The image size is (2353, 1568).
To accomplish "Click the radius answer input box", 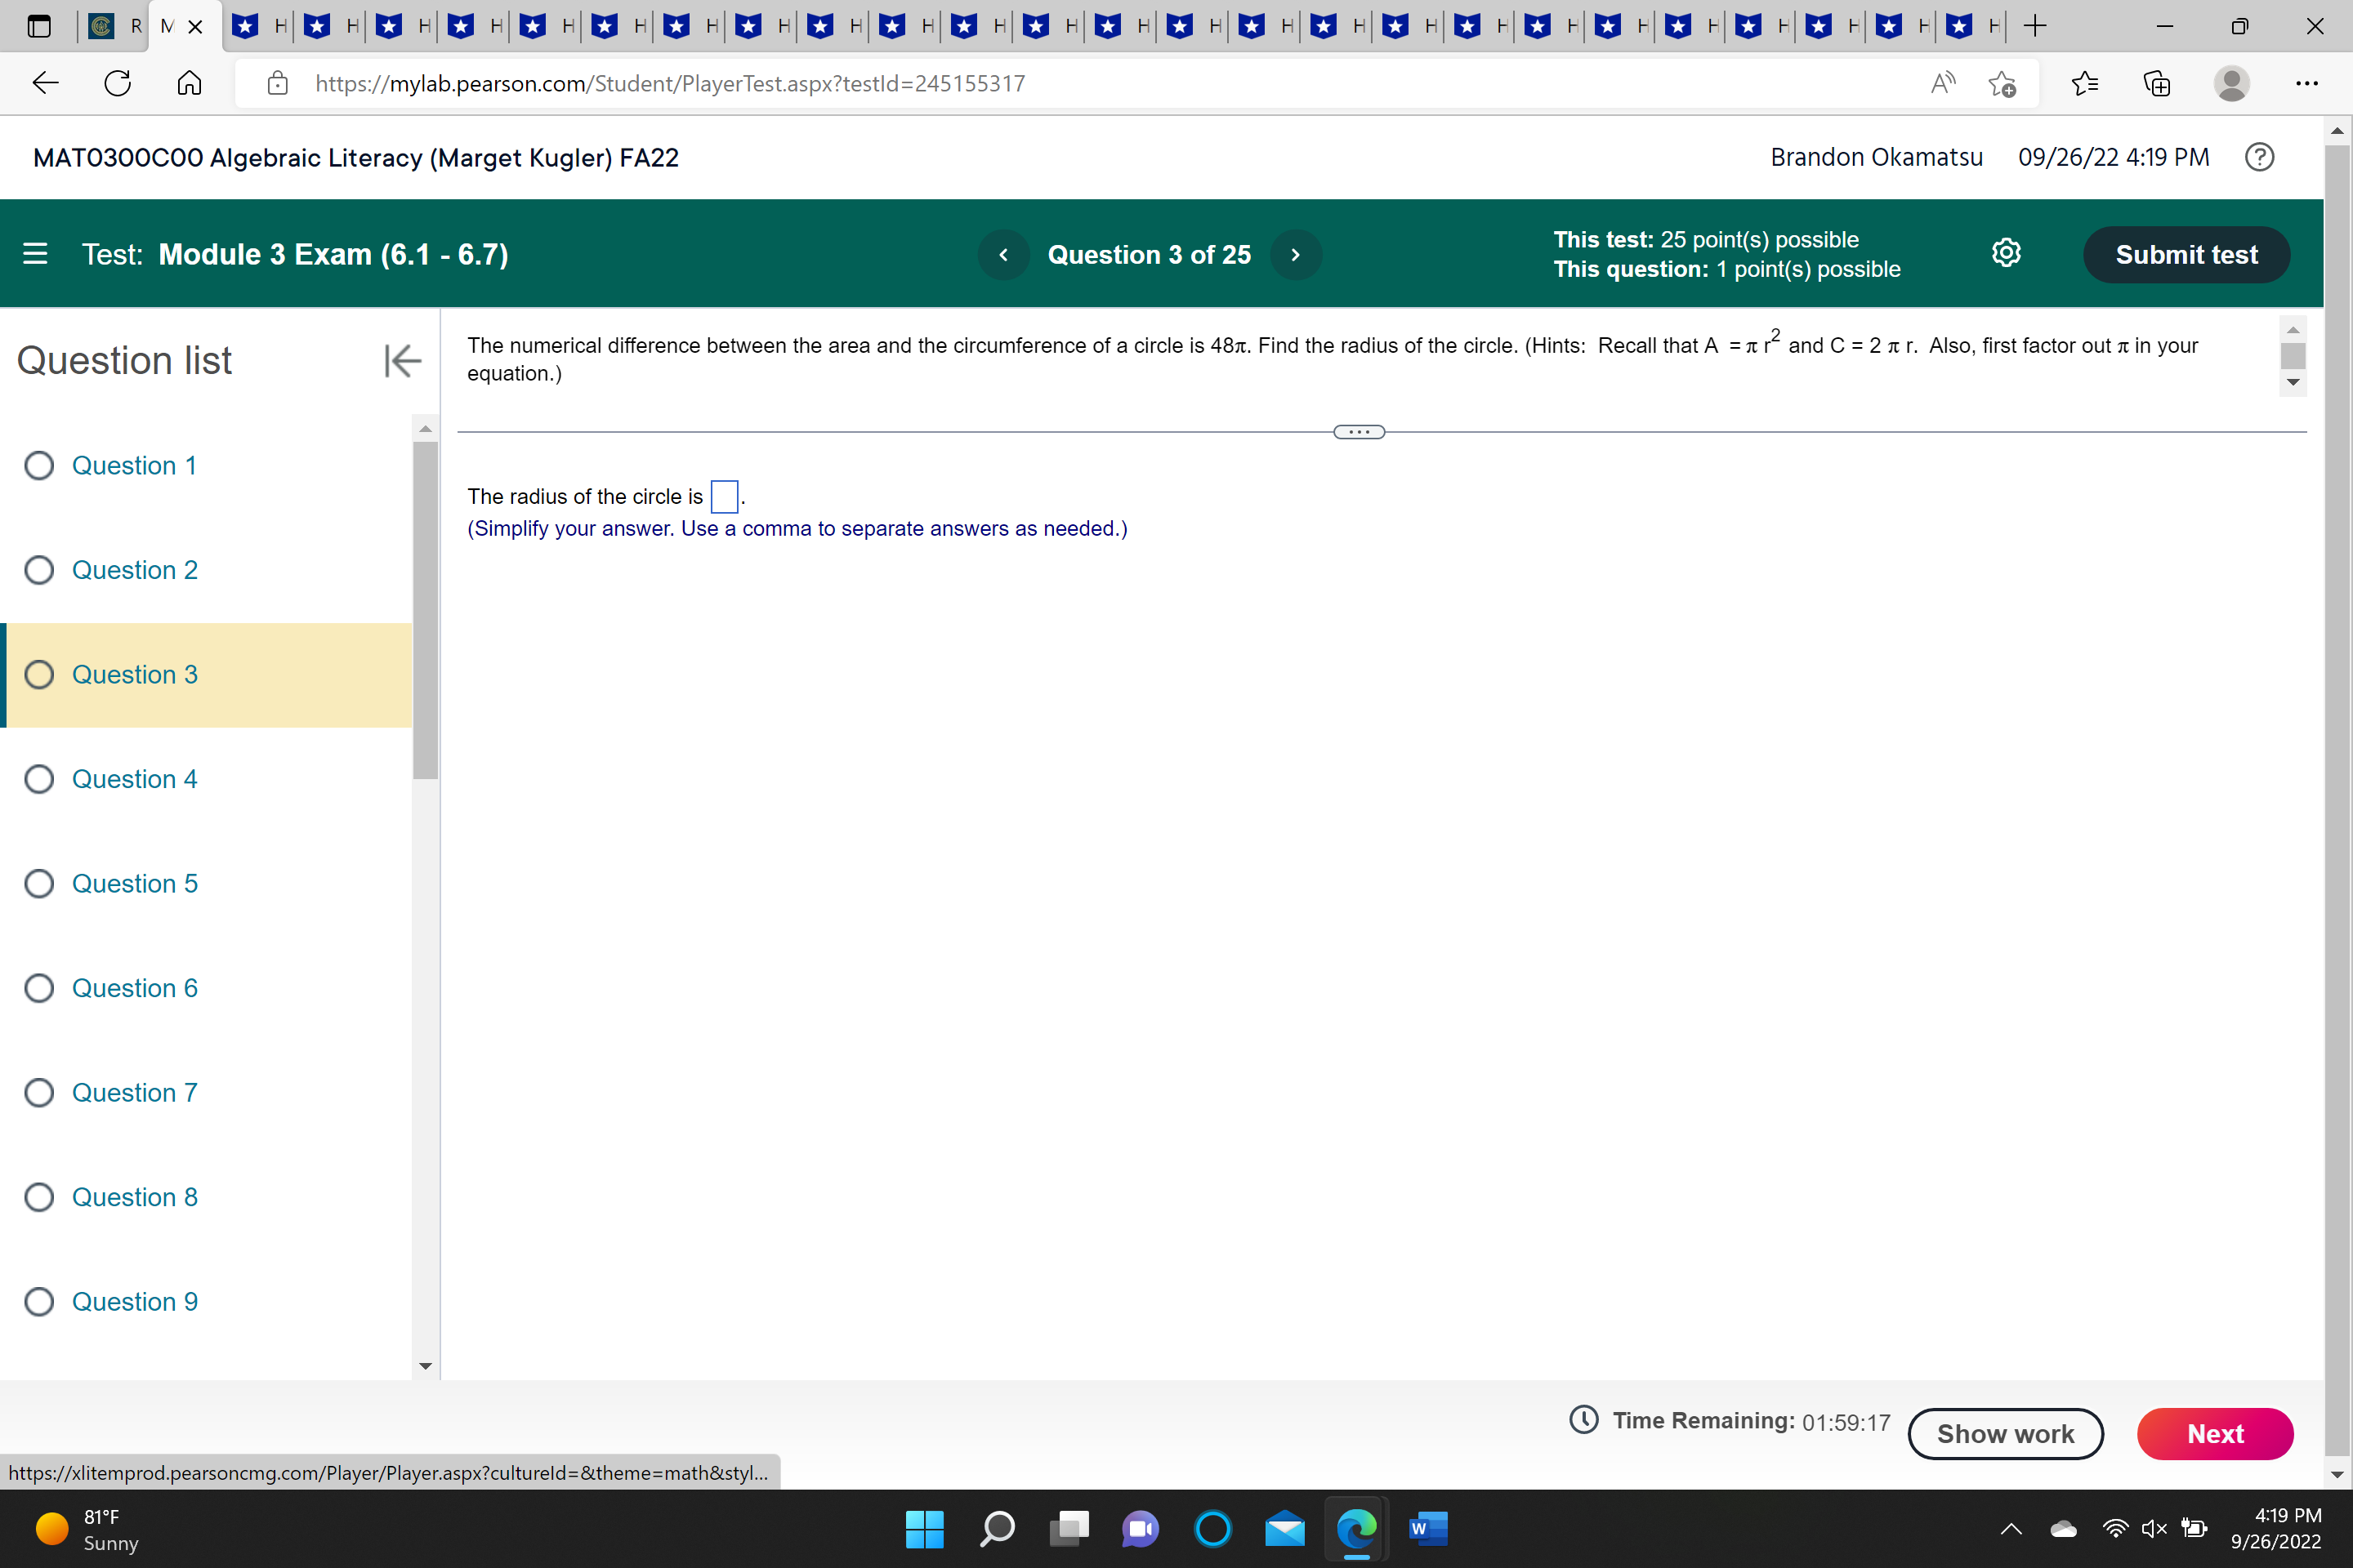I will pos(725,496).
